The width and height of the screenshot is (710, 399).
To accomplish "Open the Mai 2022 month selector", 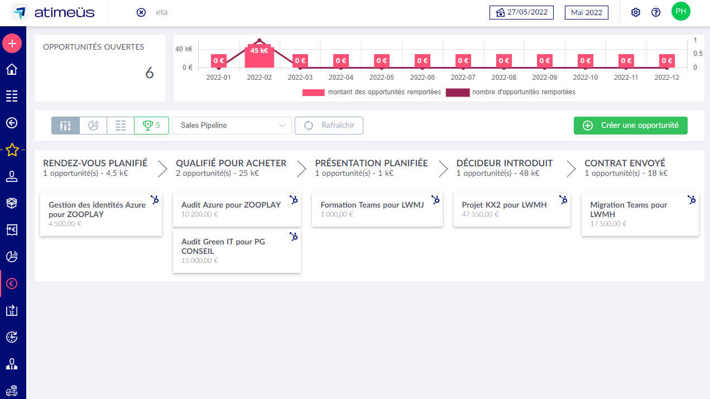I will (586, 12).
